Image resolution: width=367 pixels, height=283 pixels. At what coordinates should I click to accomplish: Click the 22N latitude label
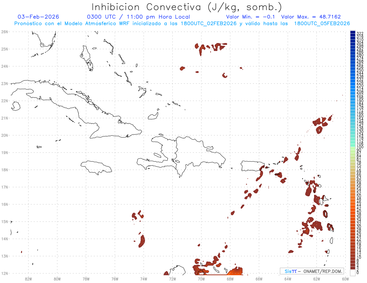[4, 101]
